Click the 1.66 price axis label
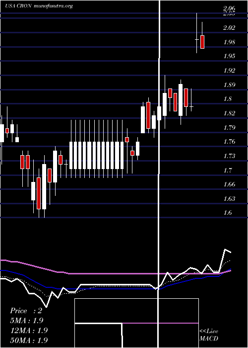The height and width of the screenshot is (348, 248). (229, 184)
